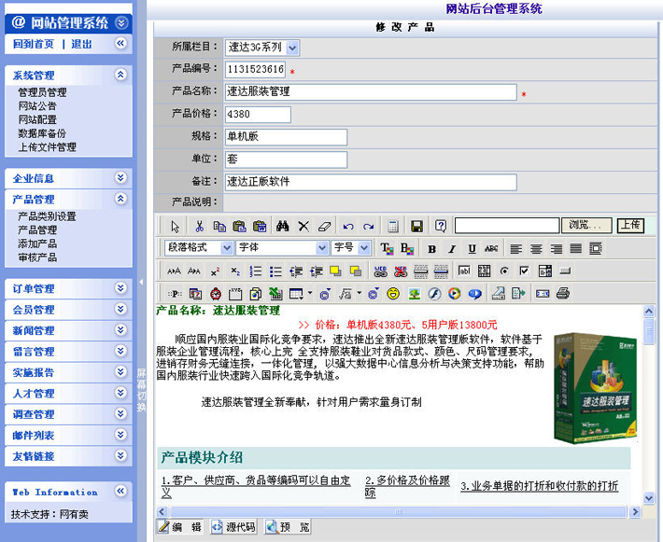Click the superscript x² icon
663x542 pixels.
click(x=216, y=271)
